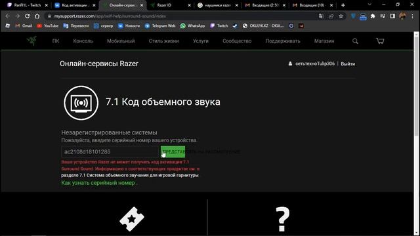The height and width of the screenshot is (236, 420).
Task: Open the tab search chevron dropdown
Action: (x=369, y=5)
